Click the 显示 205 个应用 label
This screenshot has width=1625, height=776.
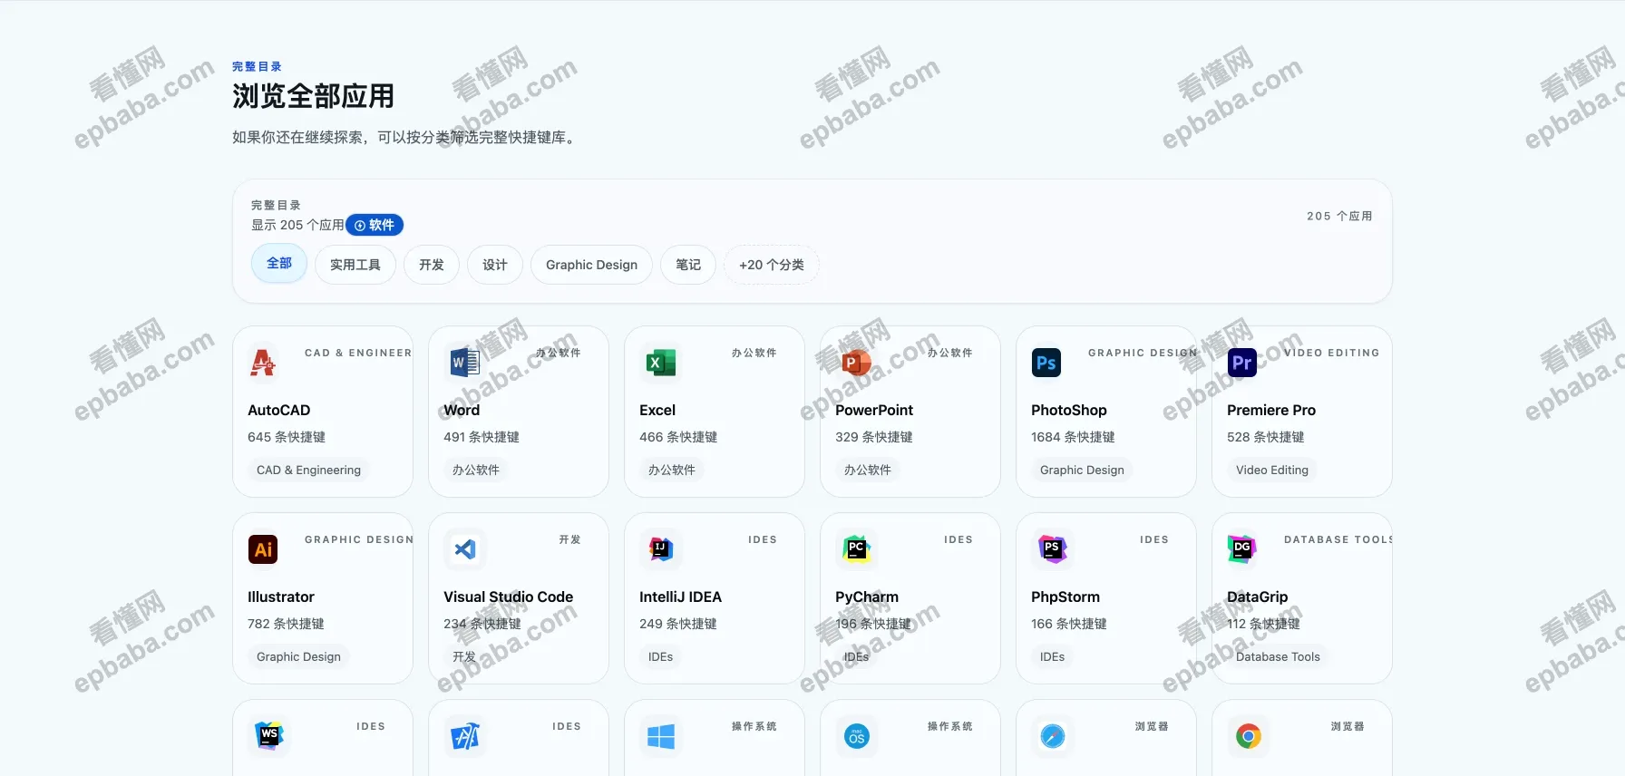tap(297, 225)
